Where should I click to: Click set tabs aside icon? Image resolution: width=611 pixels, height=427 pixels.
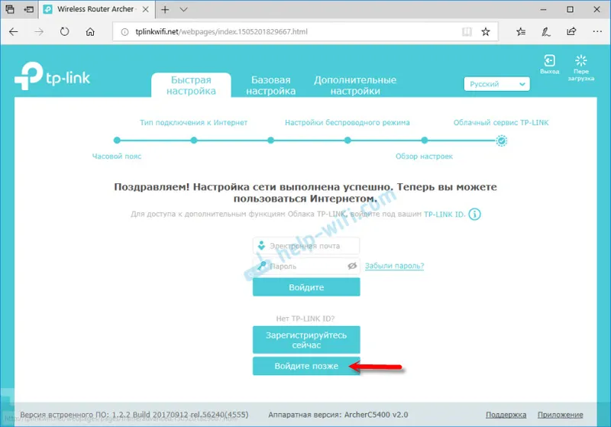coord(28,9)
